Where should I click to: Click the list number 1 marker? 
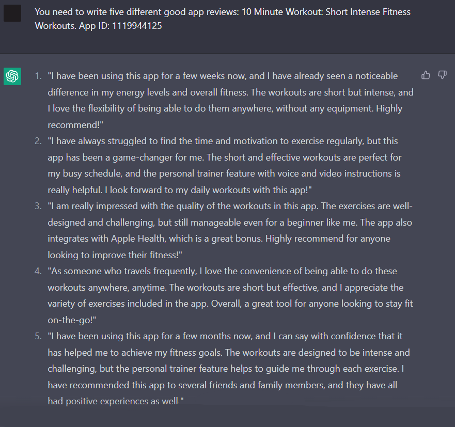pos(38,76)
